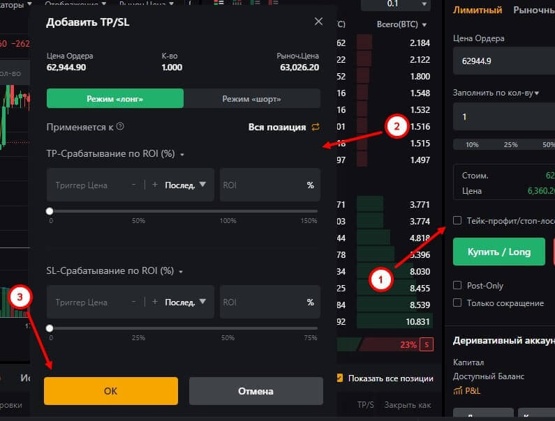Select the Лимитный order tab
Image resolution: width=555 pixels, height=421 pixels.
pos(478,10)
